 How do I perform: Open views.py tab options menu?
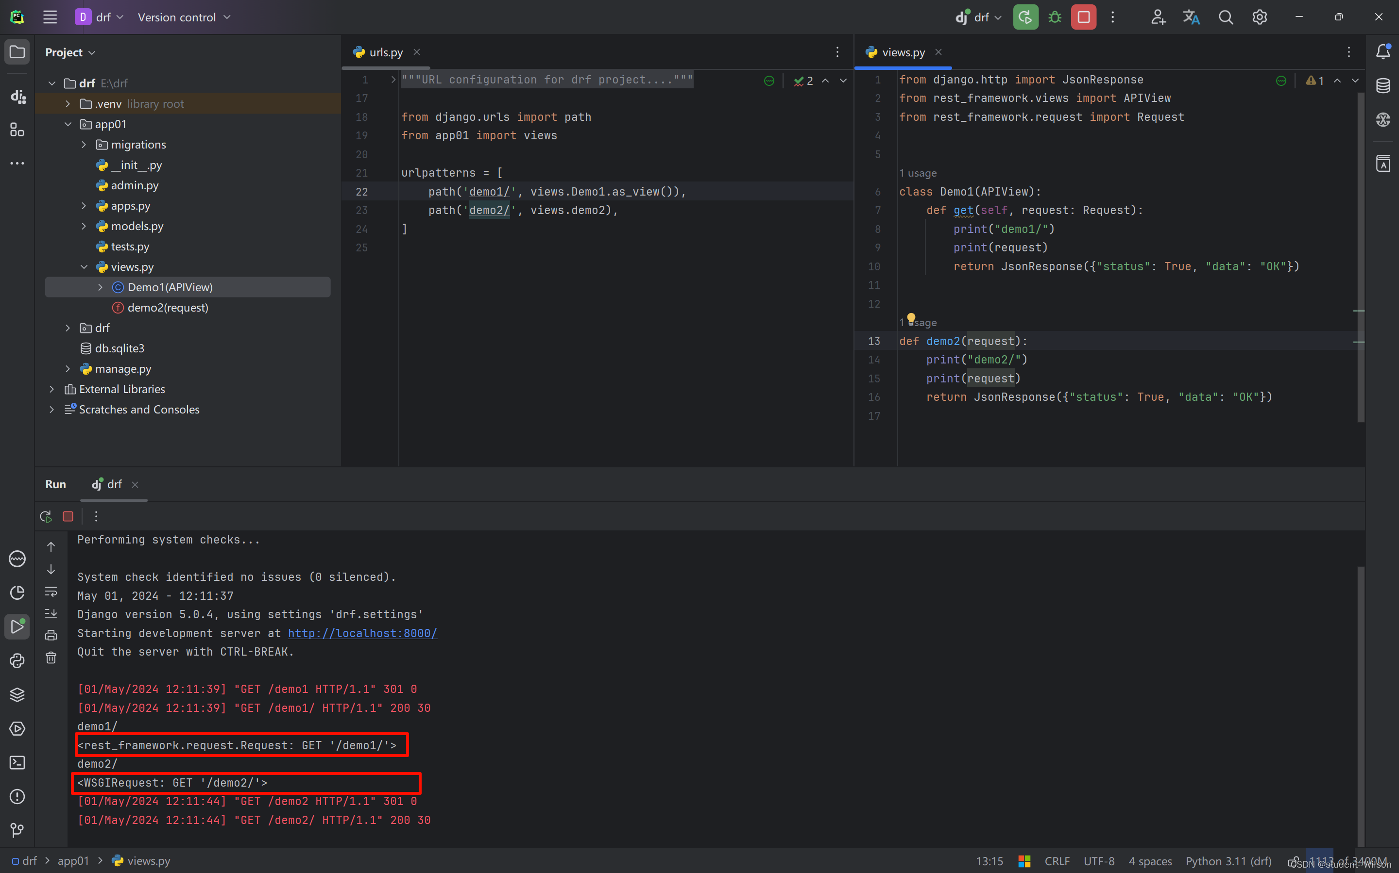pyautogui.click(x=1349, y=52)
